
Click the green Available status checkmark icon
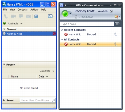5,23
